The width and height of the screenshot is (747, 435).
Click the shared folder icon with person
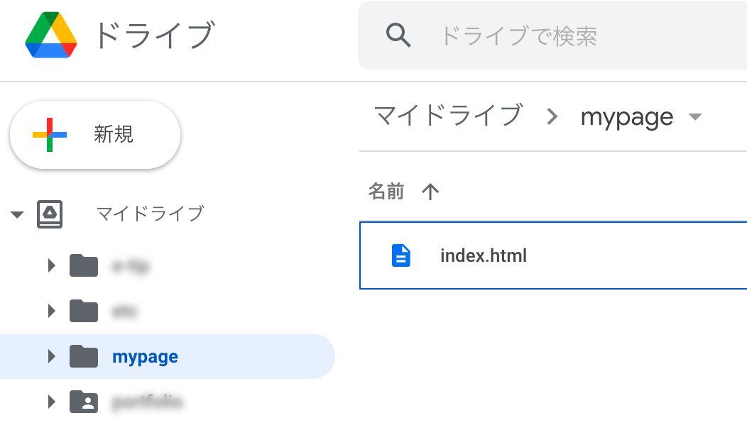[x=84, y=402]
